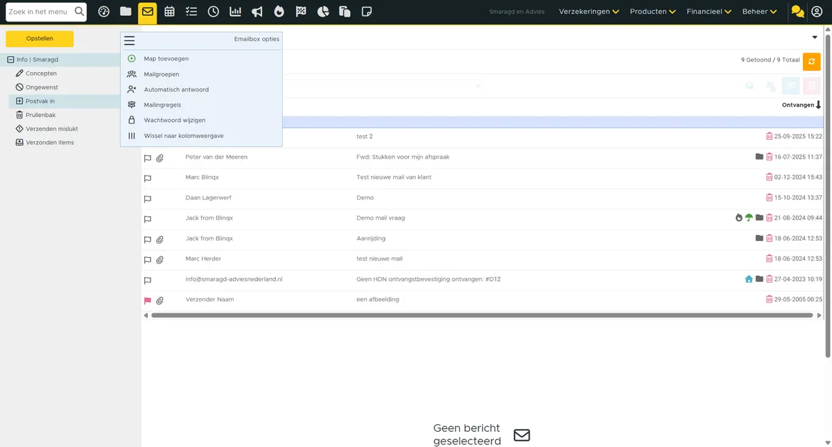Open the user profile icon
Viewport: 832px width, 447px height.
click(x=817, y=12)
